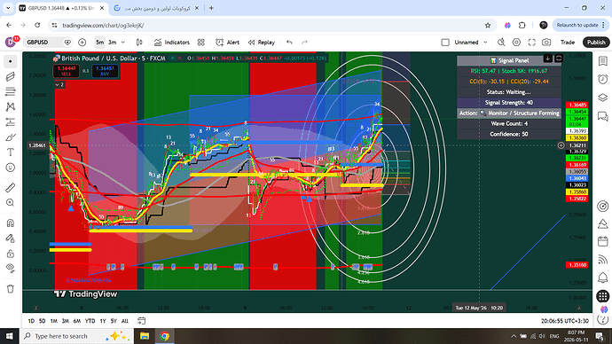Screen dimensions: 612x344
Task: Enter fullscreen mode icon
Action: click(x=531, y=43)
